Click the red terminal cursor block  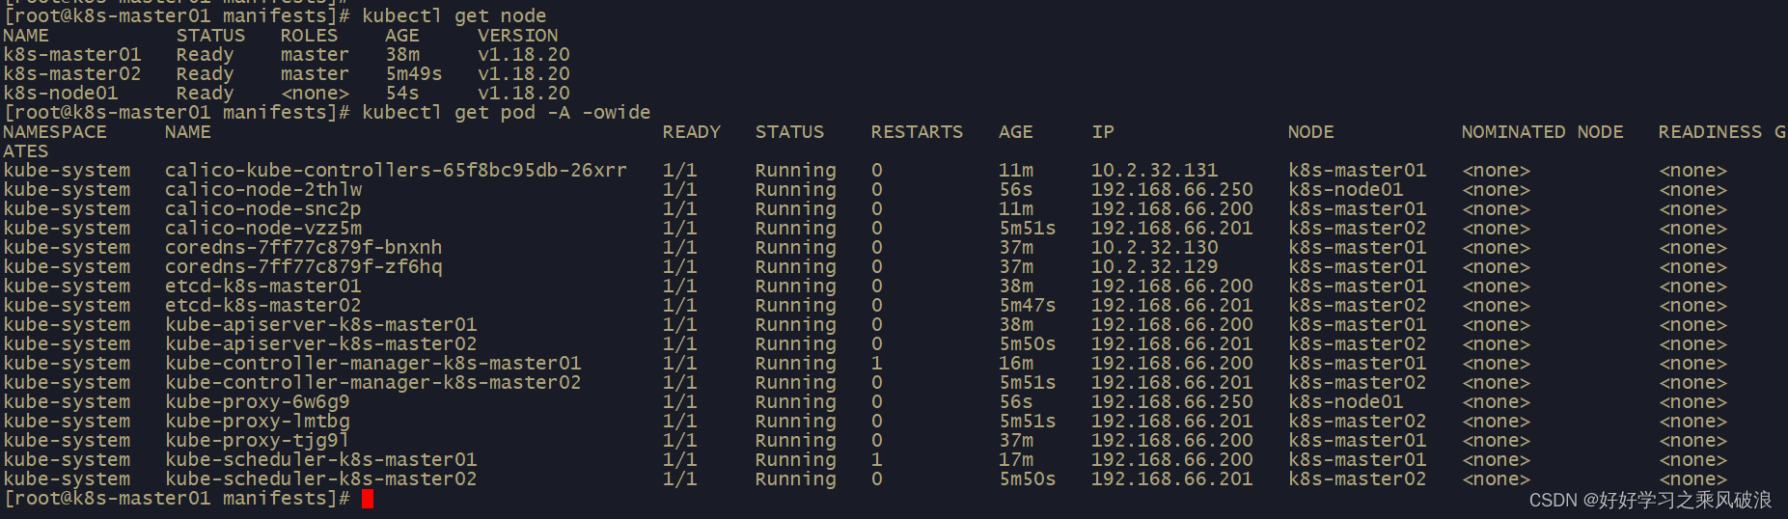[x=368, y=499]
